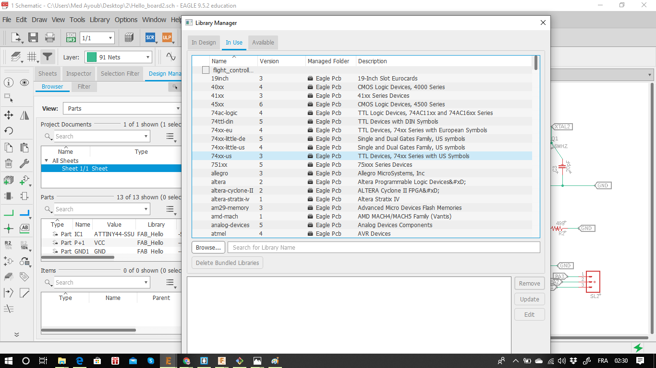Select the 40xx library row

click(x=362, y=87)
